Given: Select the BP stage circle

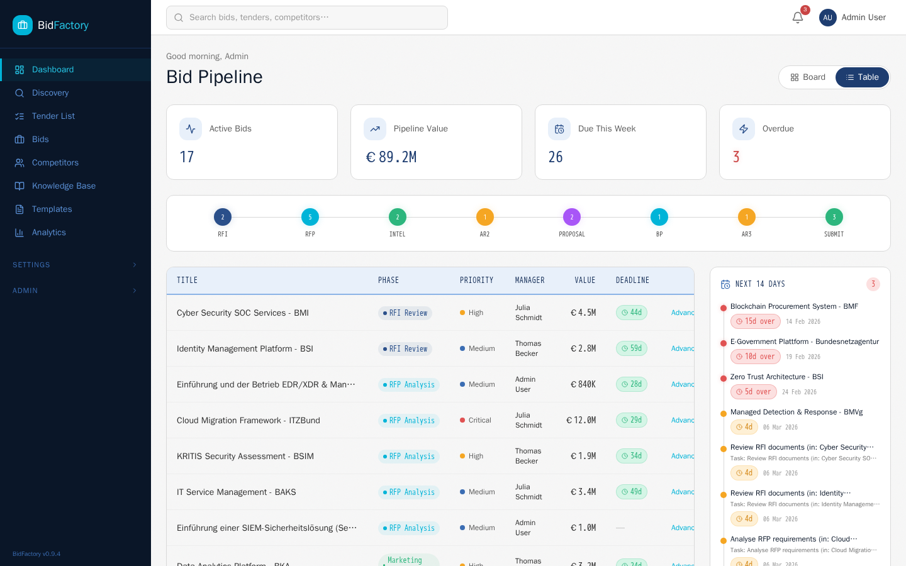Looking at the screenshot, I should (659, 217).
